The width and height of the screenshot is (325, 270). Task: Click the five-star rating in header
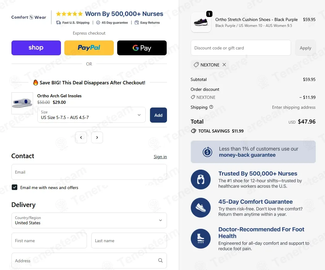70,14
